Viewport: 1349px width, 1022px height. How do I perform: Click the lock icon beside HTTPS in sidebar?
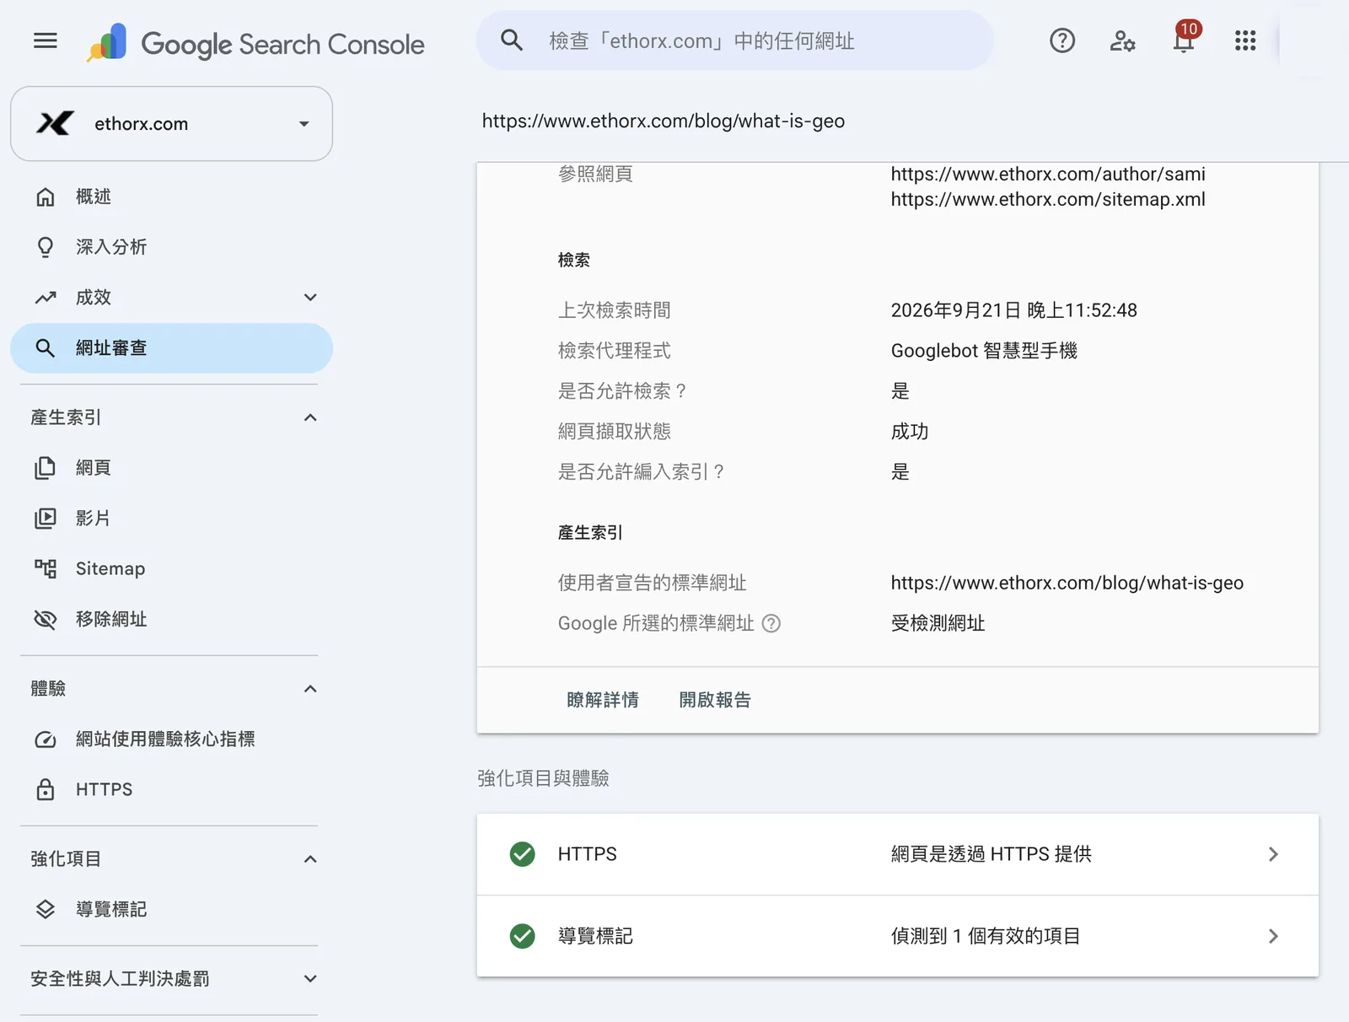pos(46,789)
